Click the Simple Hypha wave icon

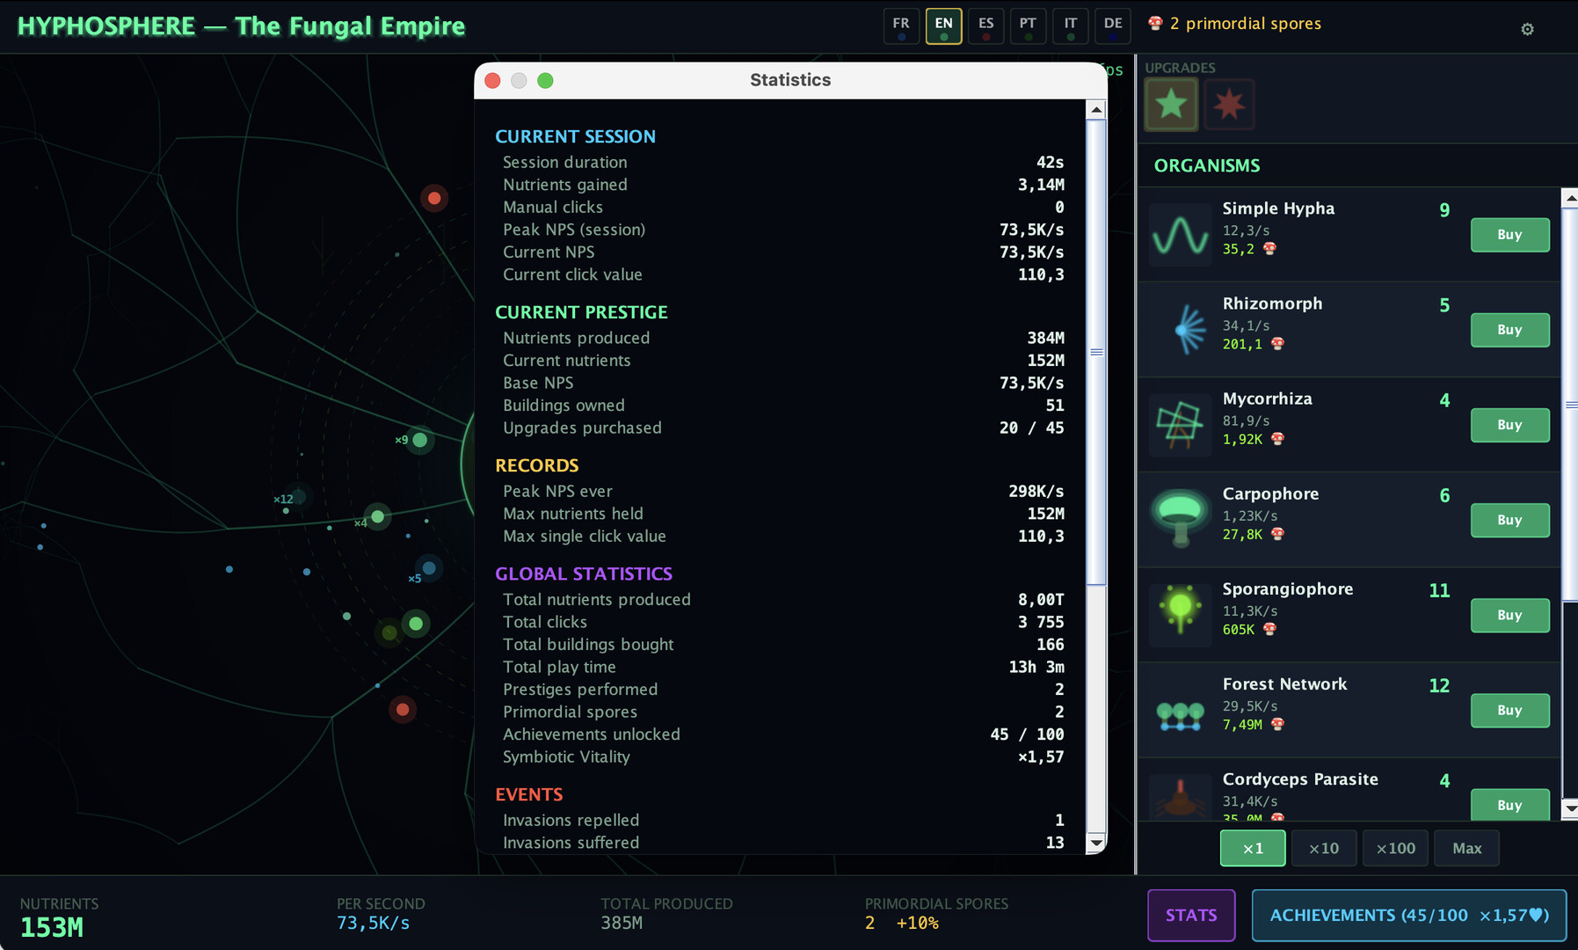(1180, 235)
